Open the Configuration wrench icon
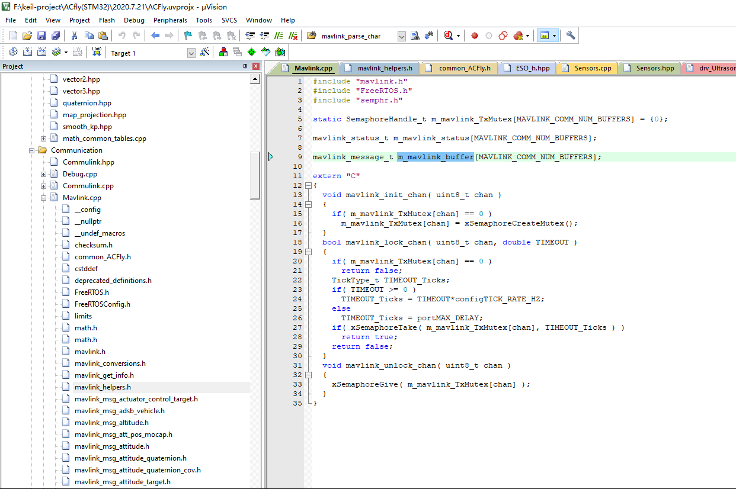This screenshot has height=489, width=736. tap(571, 36)
